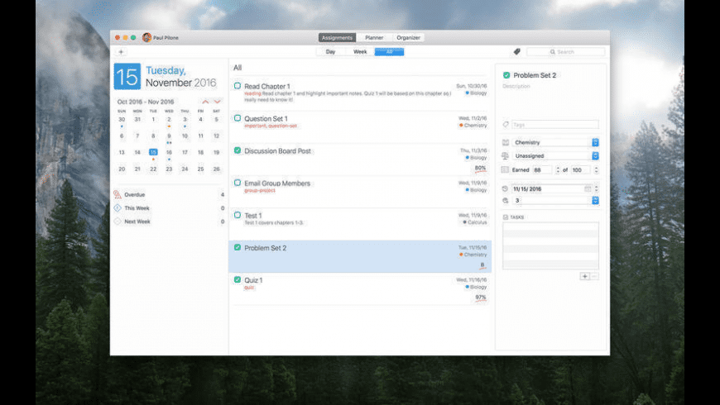The width and height of the screenshot is (720, 405).
Task: Open the priority dropdown showing 3
Action: pos(555,201)
